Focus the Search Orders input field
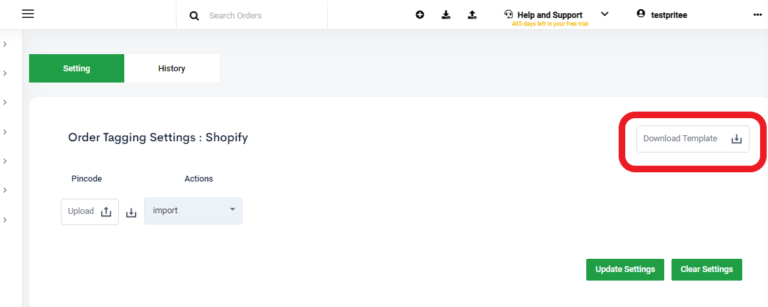Screen dimensions: 768x307 [x=264, y=16]
